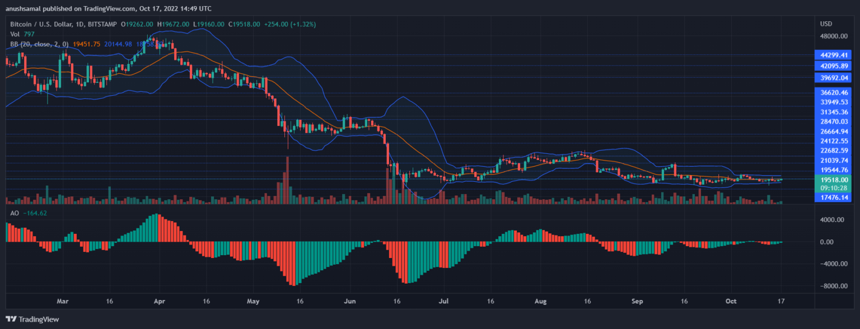Click the 28470.03 price level label

click(833, 121)
